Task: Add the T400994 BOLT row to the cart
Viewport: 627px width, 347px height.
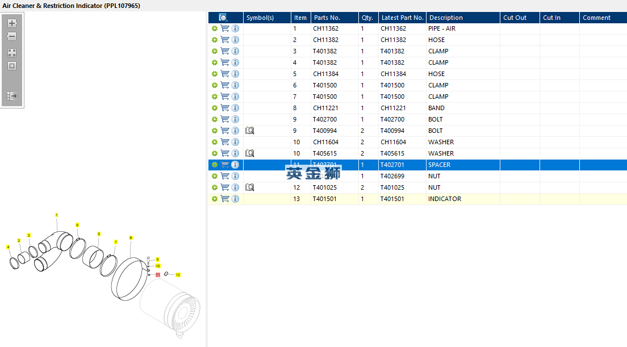Action: pyautogui.click(x=225, y=131)
